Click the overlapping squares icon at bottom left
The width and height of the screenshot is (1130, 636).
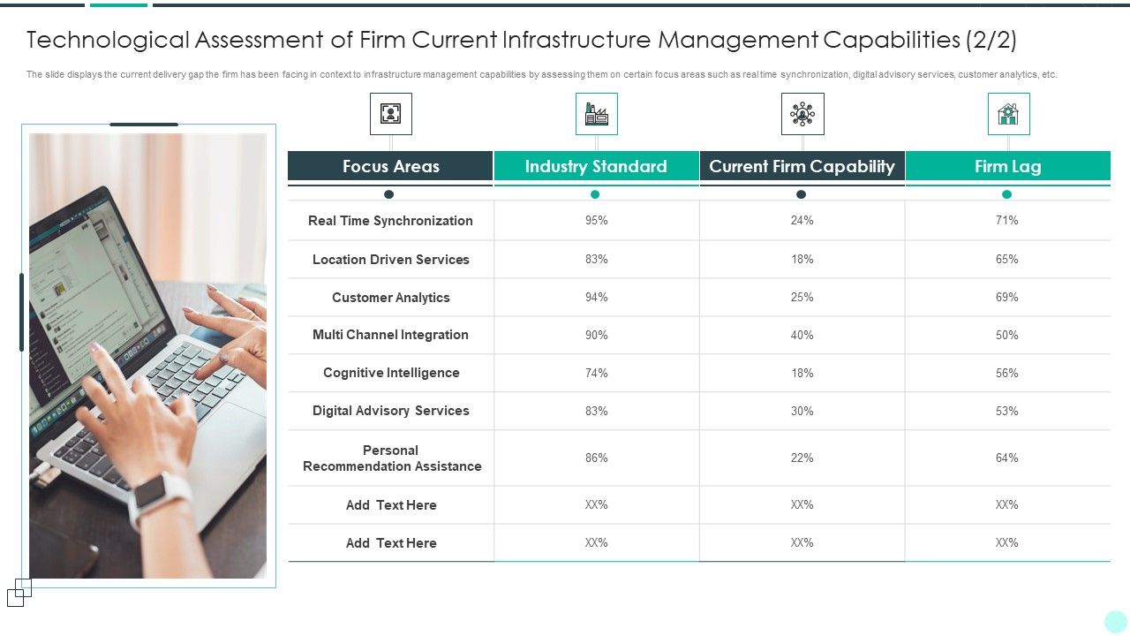(19, 593)
